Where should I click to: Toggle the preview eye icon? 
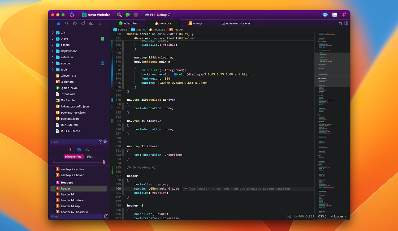pyautogui.click(x=325, y=15)
